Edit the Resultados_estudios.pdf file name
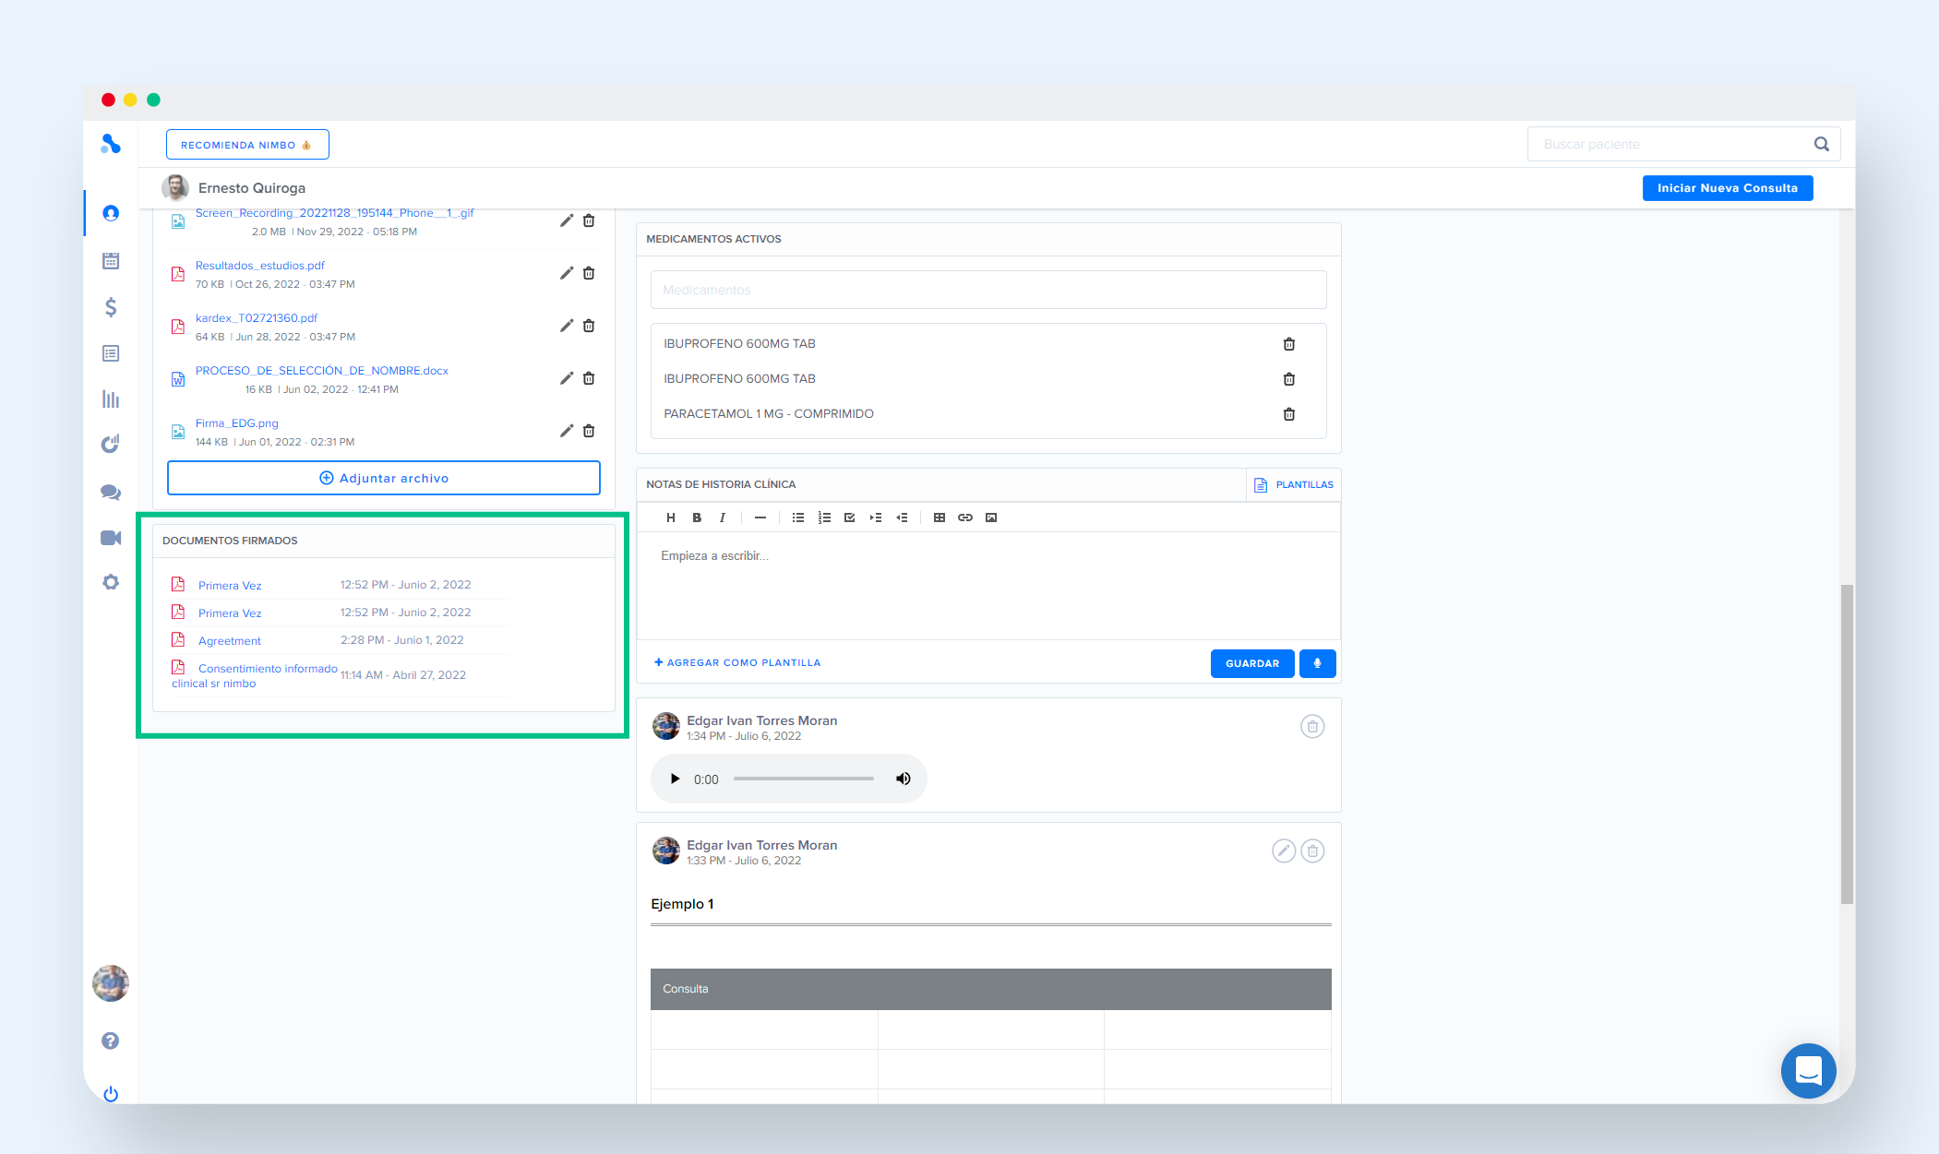This screenshot has width=1939, height=1154. (567, 273)
